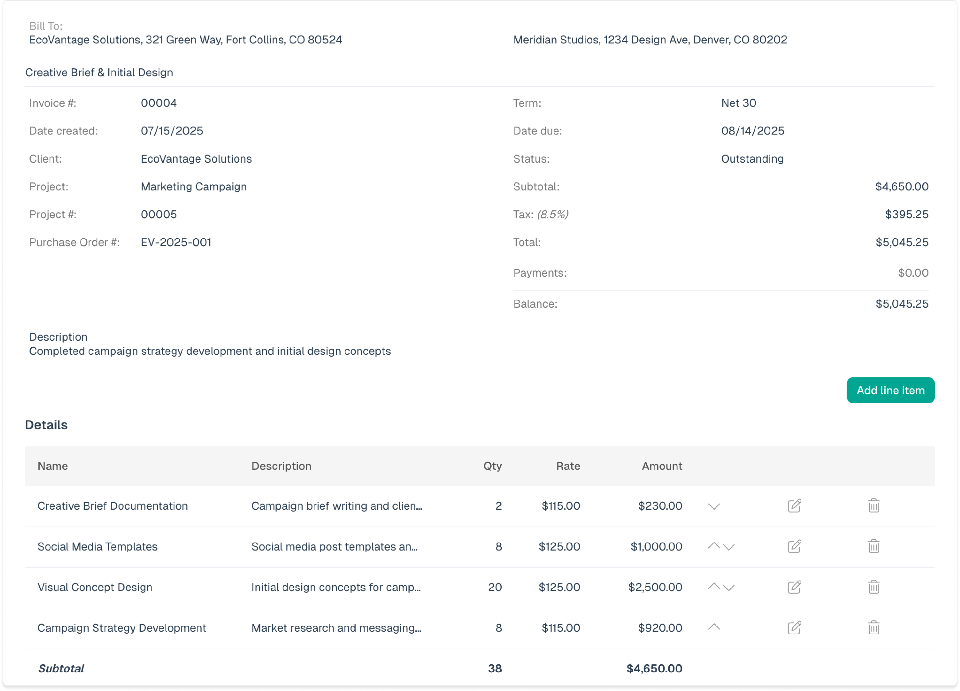The image size is (960, 691).
Task: Move Campaign Strategy Development row up
Action: point(714,627)
